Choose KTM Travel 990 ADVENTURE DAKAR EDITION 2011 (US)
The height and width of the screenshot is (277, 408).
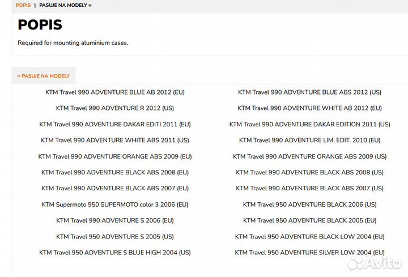point(309,124)
